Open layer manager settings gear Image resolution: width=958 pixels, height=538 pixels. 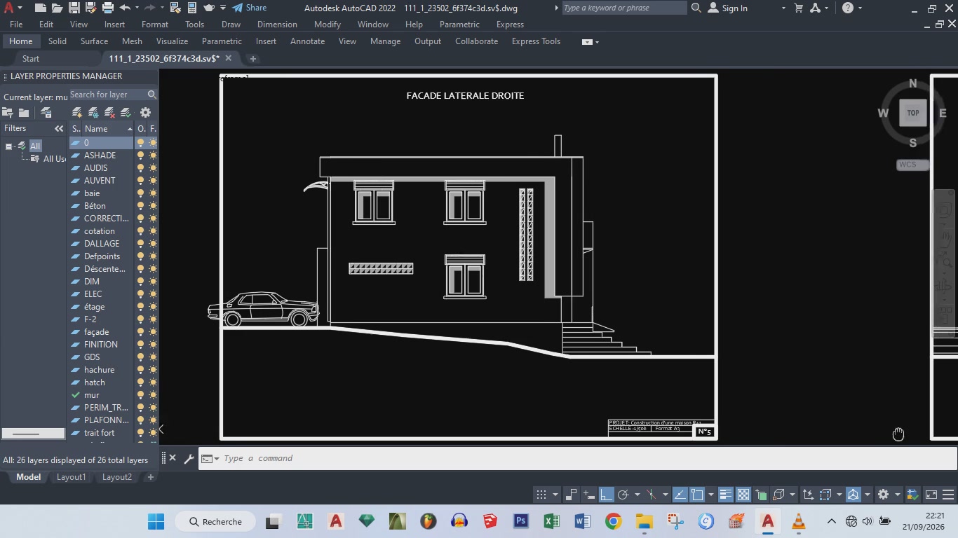coord(145,112)
